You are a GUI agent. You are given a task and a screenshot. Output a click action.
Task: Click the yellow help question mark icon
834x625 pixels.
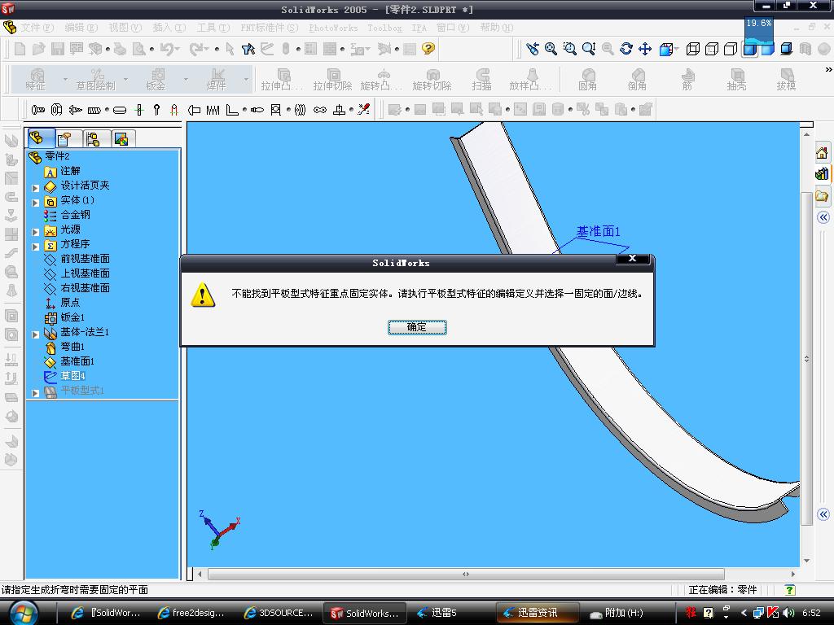pos(428,49)
